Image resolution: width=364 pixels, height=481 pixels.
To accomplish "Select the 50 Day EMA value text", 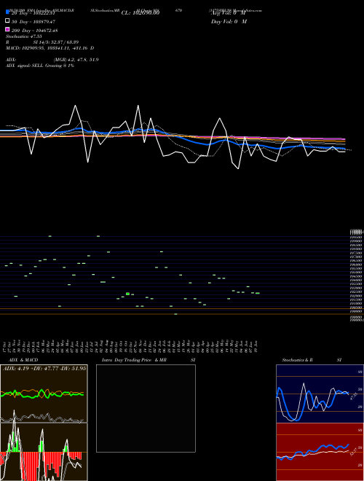I will point(34,22).
